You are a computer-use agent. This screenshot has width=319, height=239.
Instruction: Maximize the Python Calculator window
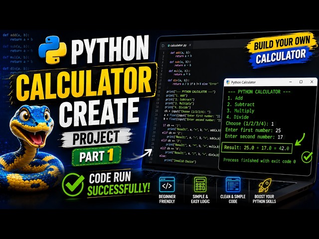301,82
